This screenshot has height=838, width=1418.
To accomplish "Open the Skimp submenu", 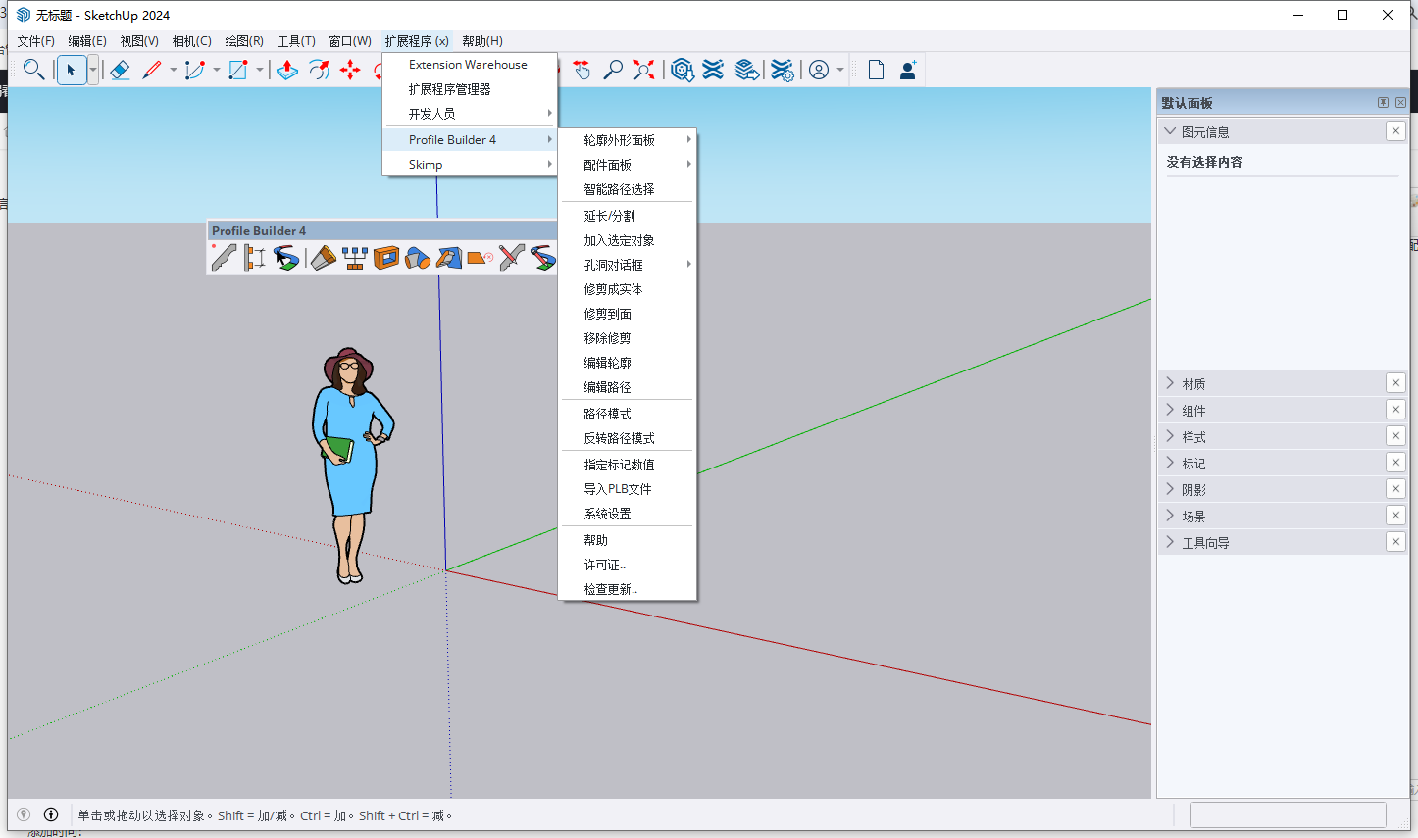I will tap(469, 165).
